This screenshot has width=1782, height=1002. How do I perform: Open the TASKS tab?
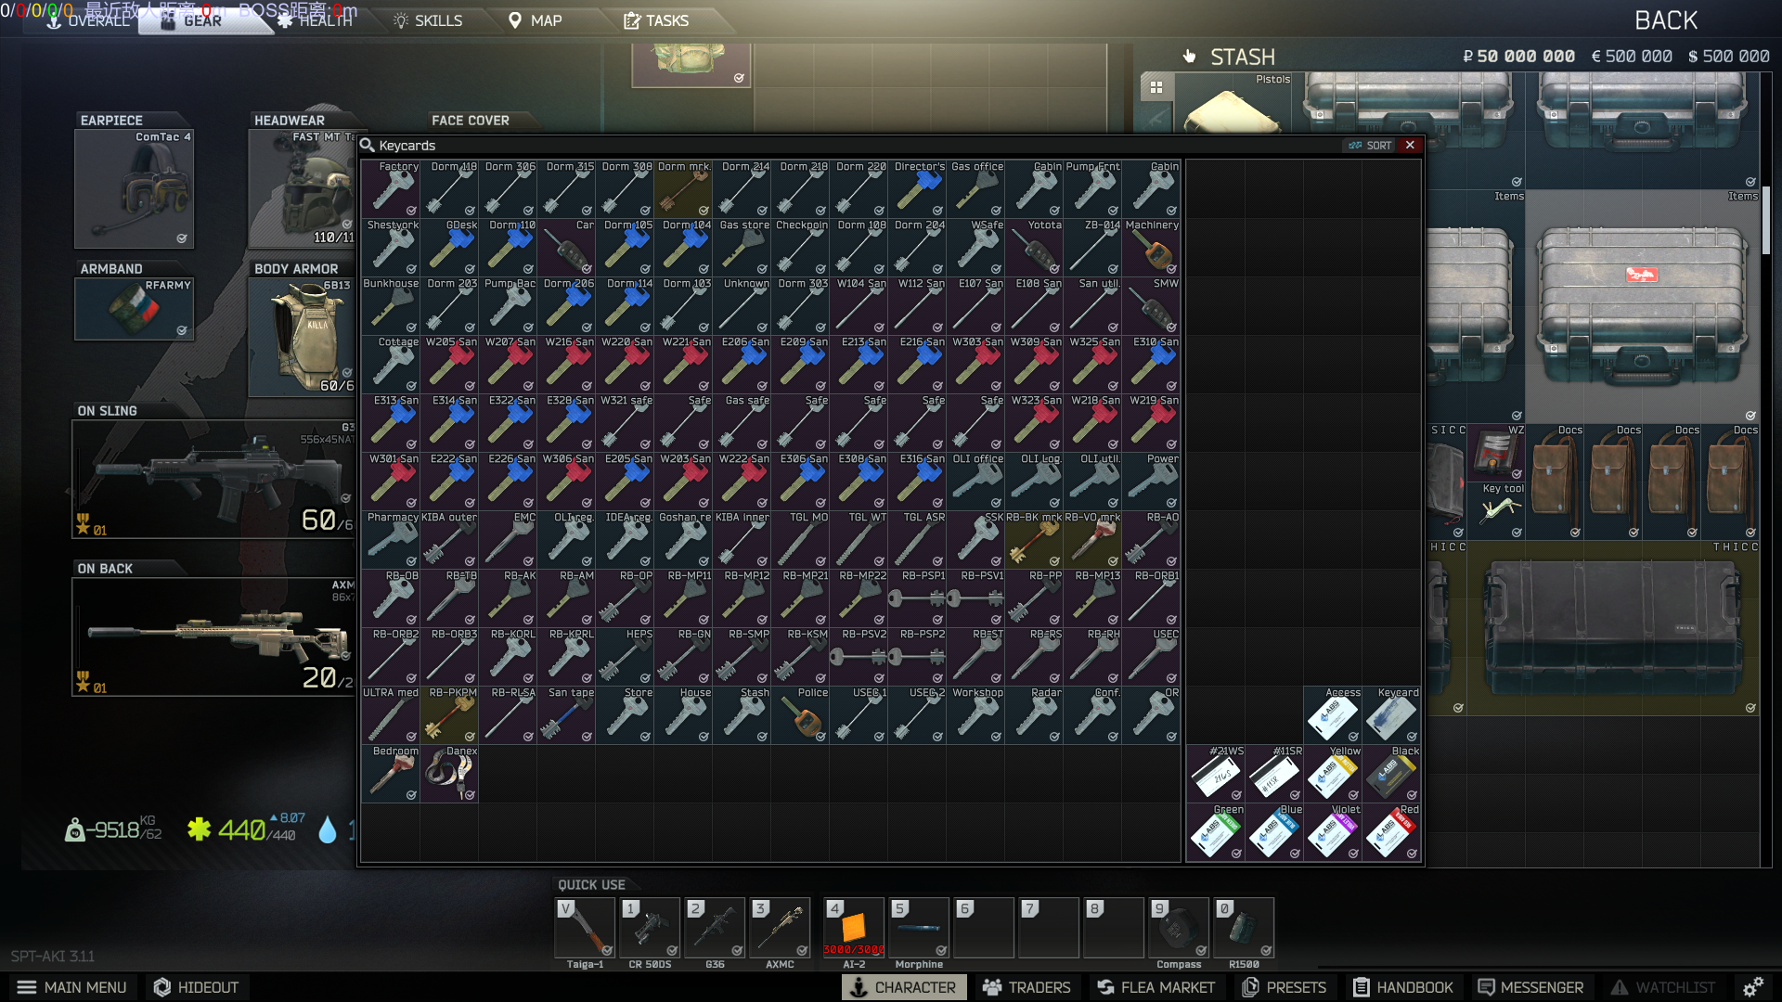pos(655,20)
